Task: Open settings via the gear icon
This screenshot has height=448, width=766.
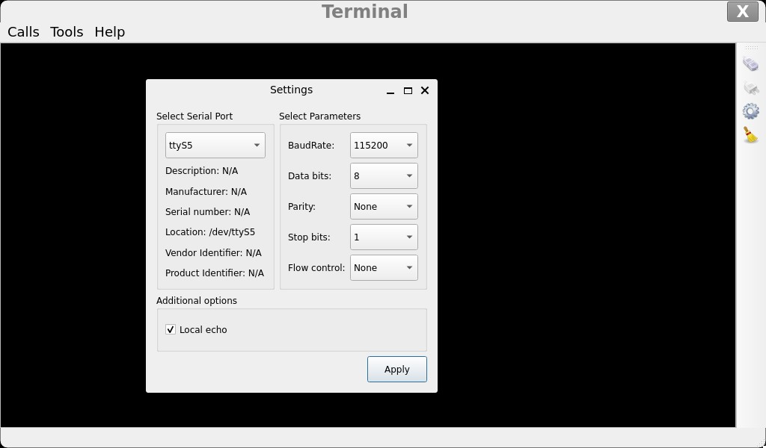Action: [x=750, y=111]
